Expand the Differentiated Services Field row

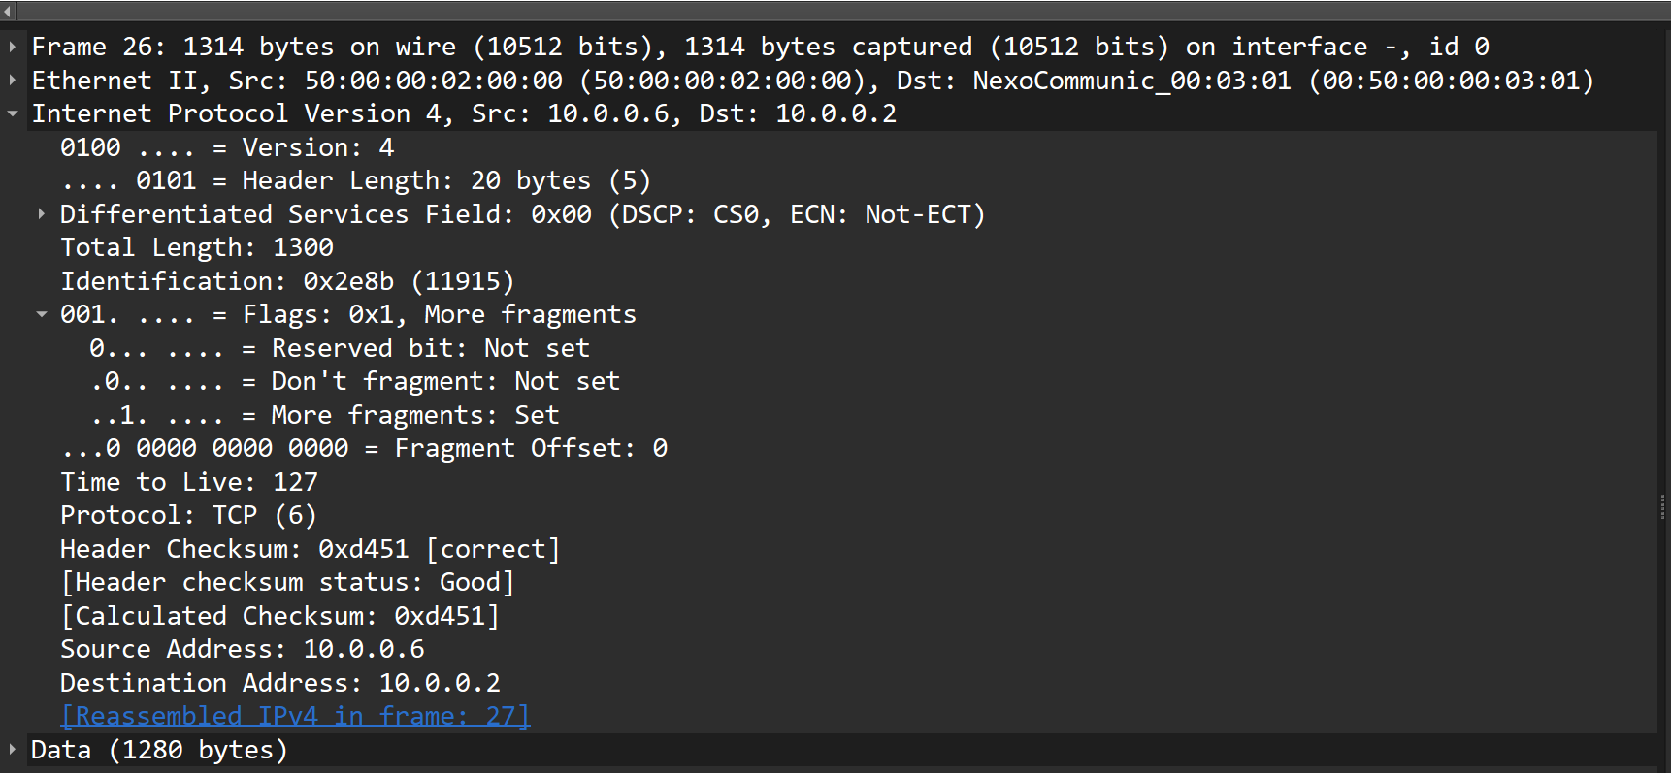41,213
